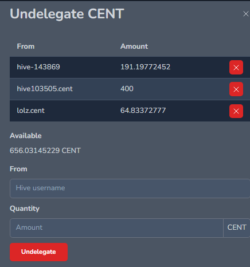This screenshot has width=250, height=267.
Task: Select the hive-143869 row name
Action: 38,67
